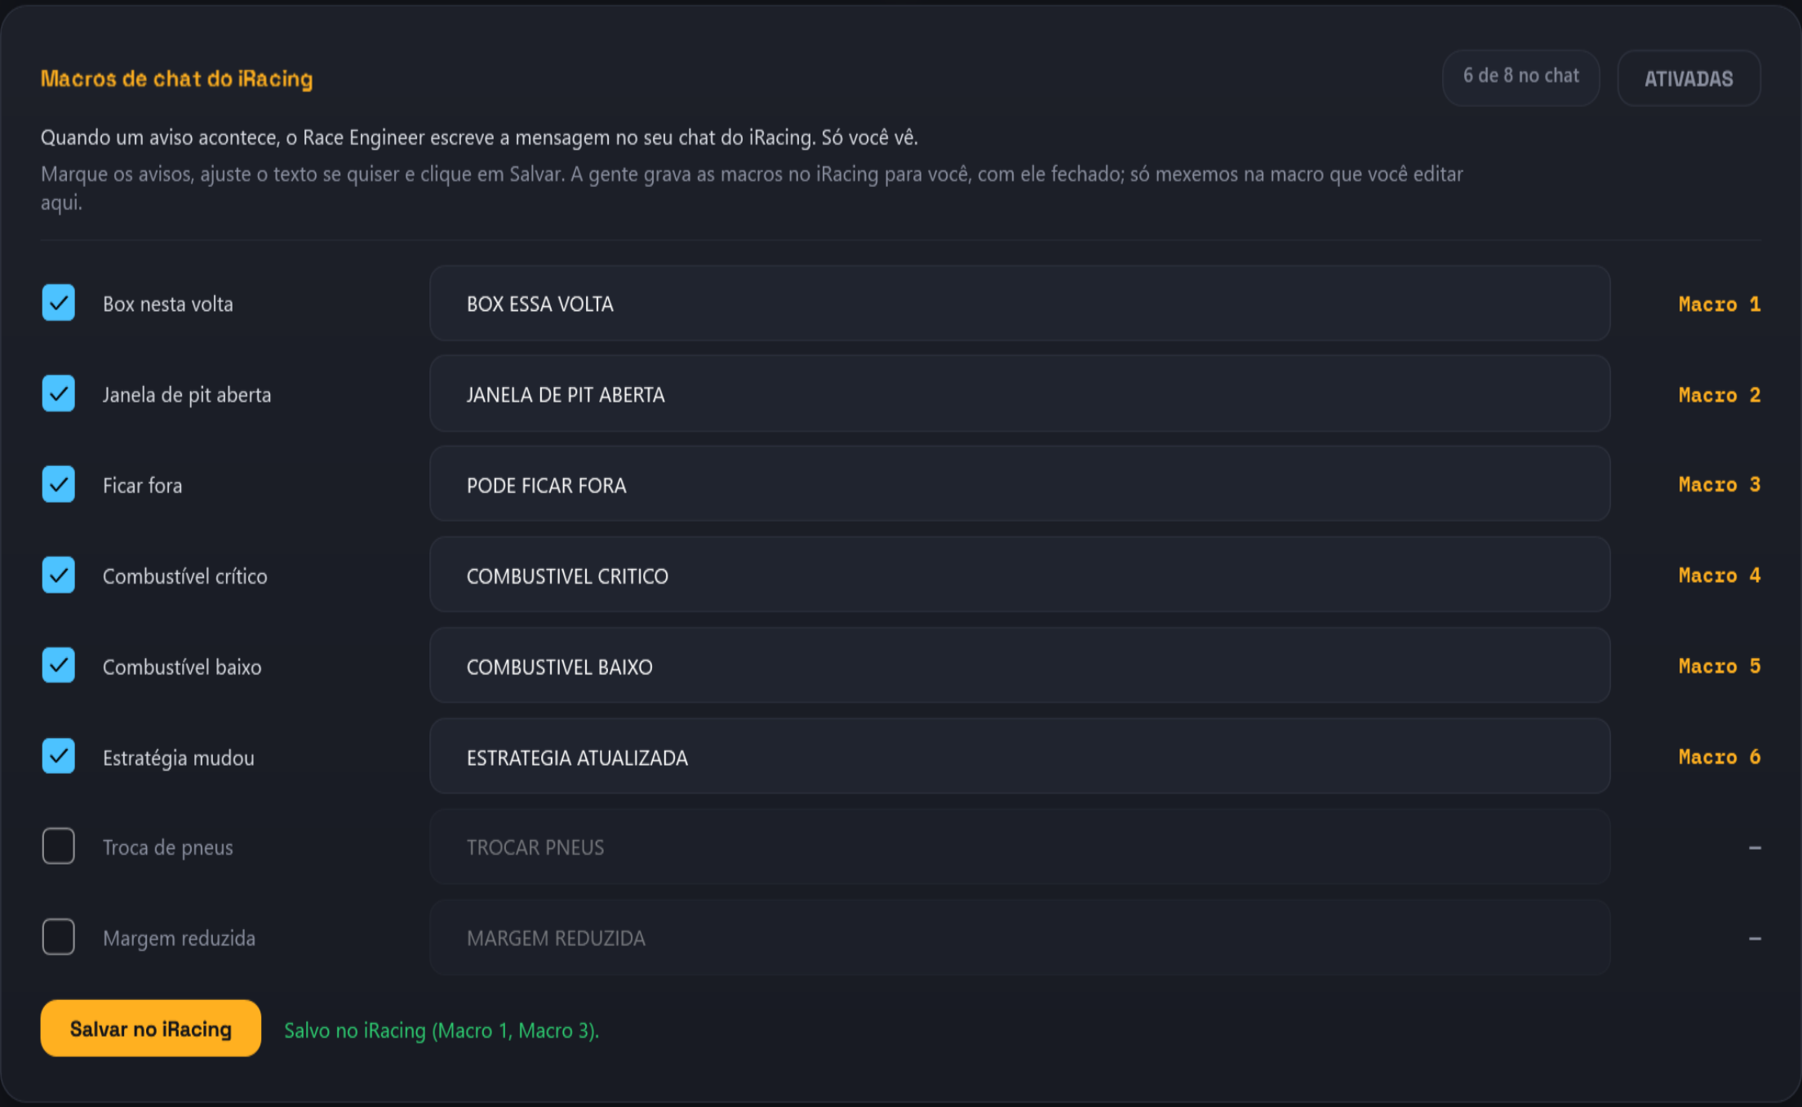Edit the COMBUSTIVEL CRITICO message field
The image size is (1802, 1107).
point(1019,575)
